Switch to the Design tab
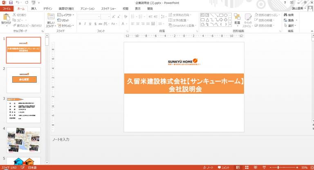314x170 pixels. [48, 9]
